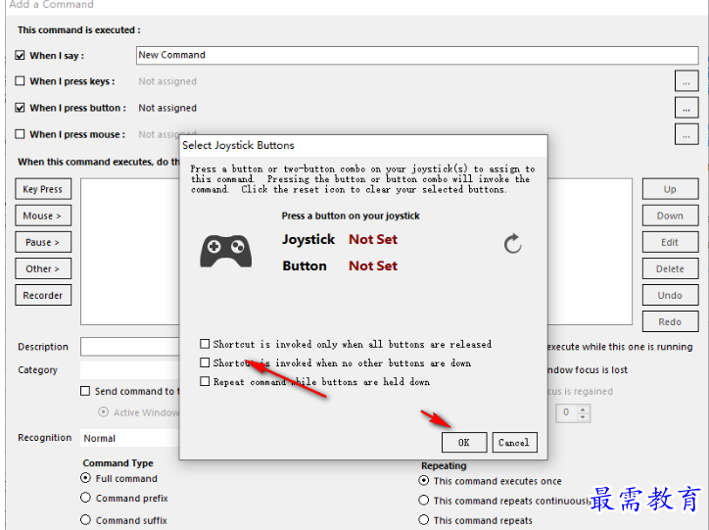
Task: Click the gamepad controller icon
Action: (x=225, y=251)
